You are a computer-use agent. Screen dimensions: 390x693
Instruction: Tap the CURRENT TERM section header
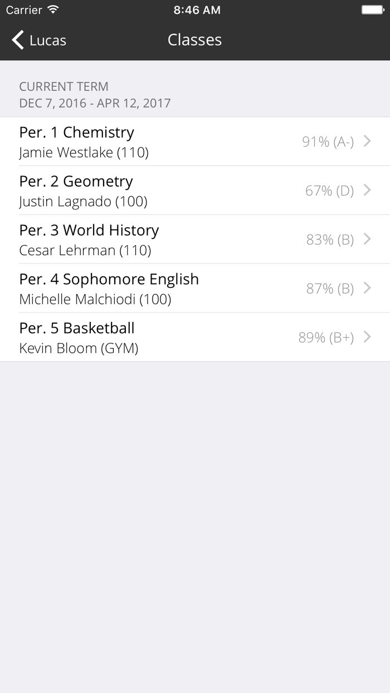(x=64, y=86)
